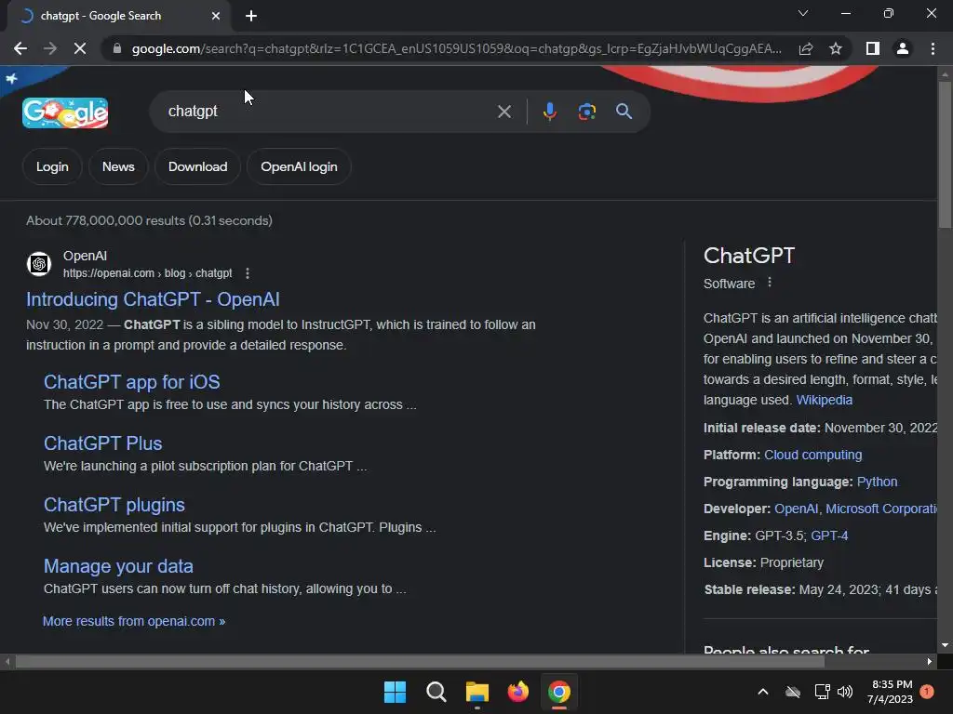This screenshot has height=714, width=953.
Task: Clear the search query text
Action: [x=503, y=112]
